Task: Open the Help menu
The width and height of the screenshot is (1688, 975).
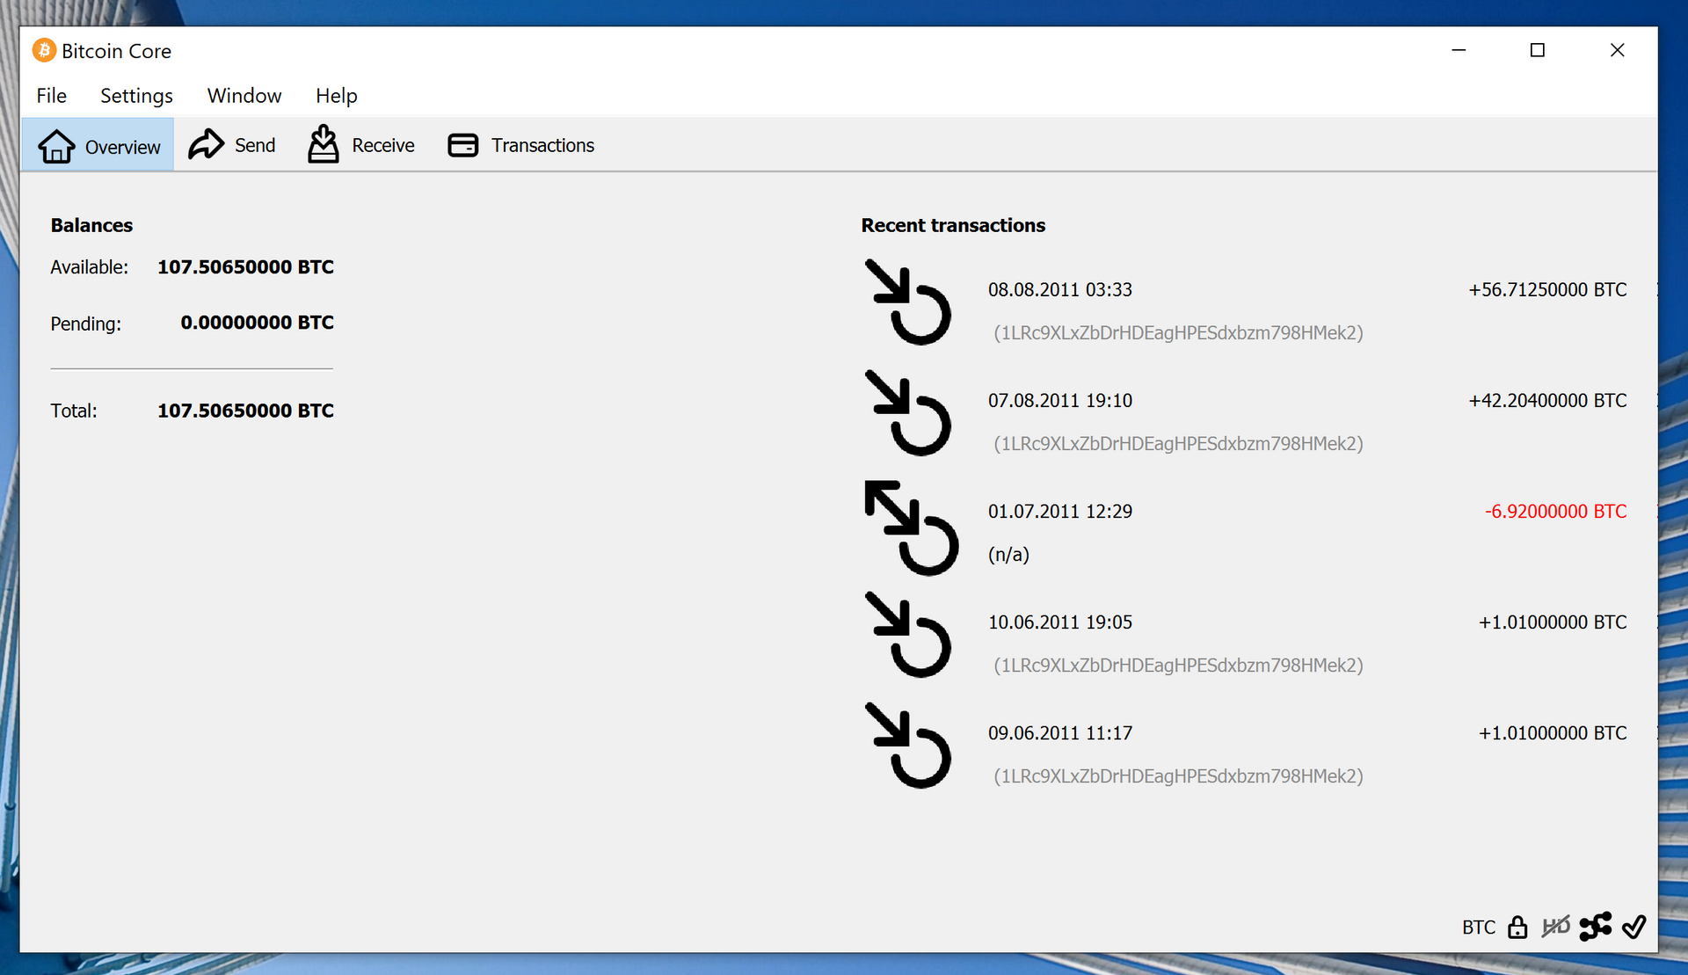Action: point(337,96)
